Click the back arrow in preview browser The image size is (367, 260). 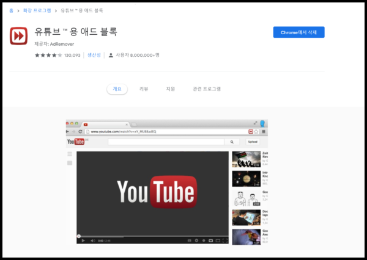tap(67, 131)
